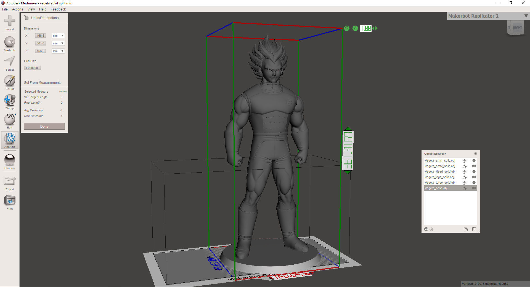Click the Set Target Length value
530x287 pixels.
(x=62, y=97)
